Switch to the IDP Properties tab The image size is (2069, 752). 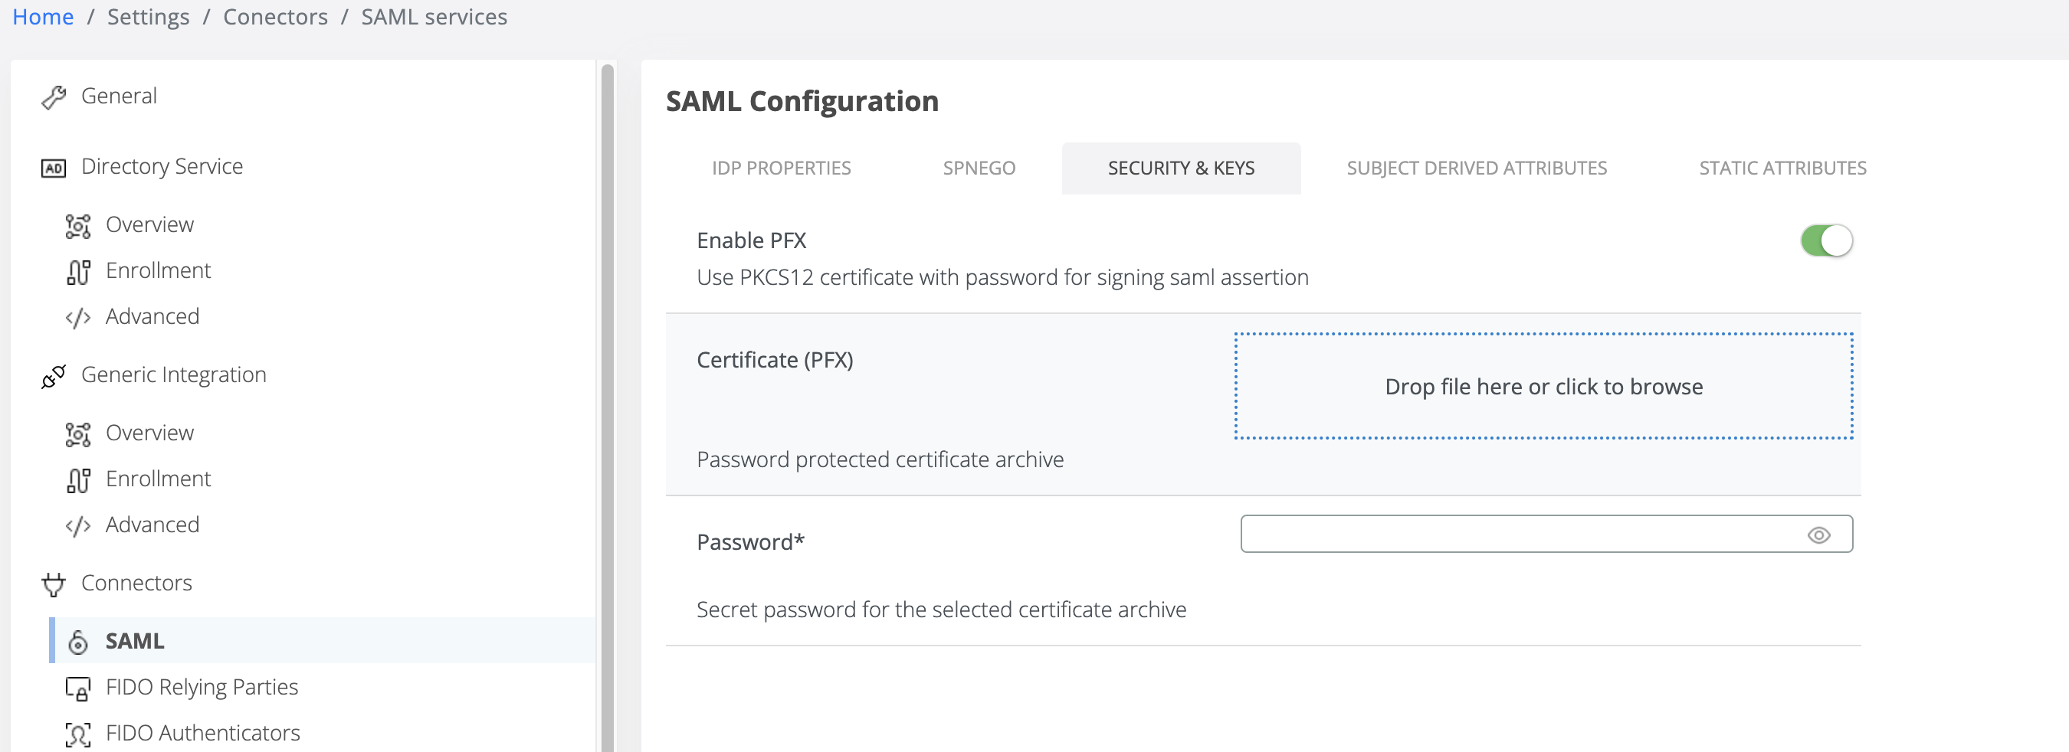[781, 168]
